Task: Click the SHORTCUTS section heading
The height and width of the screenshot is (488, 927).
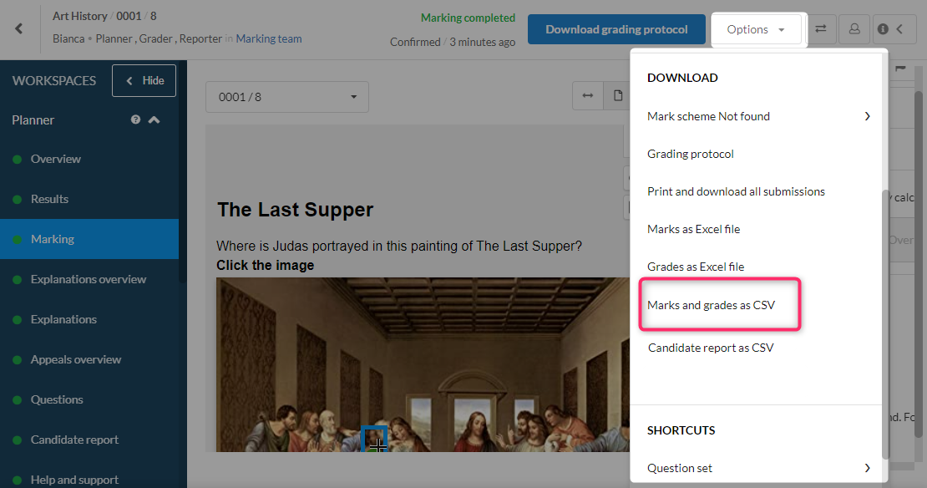Action: pyautogui.click(x=681, y=430)
